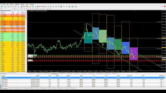Viewport: 166px width, 93px height.
Task: Expand the arrows objects dropdown
Action: point(28,9)
